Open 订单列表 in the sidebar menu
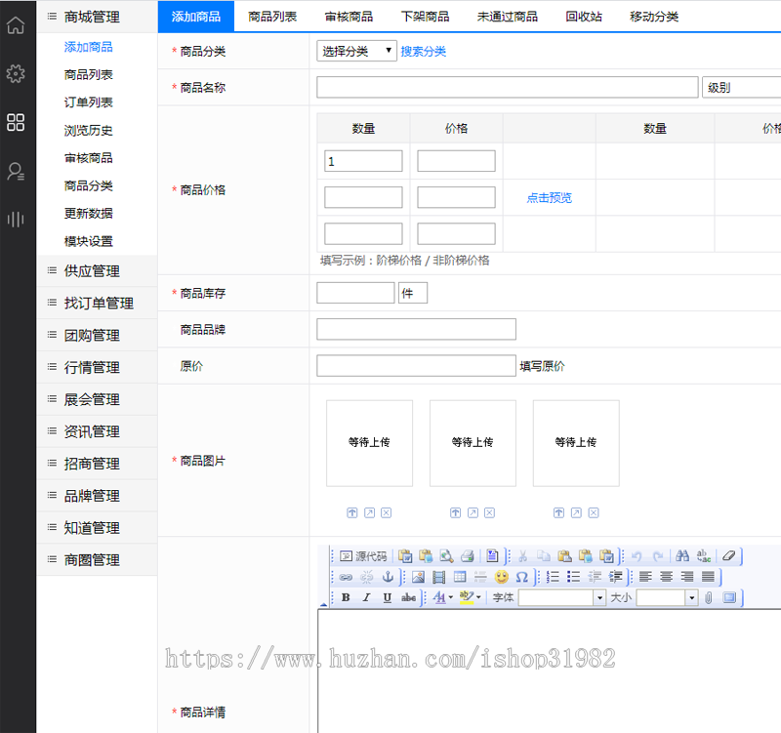 89,102
